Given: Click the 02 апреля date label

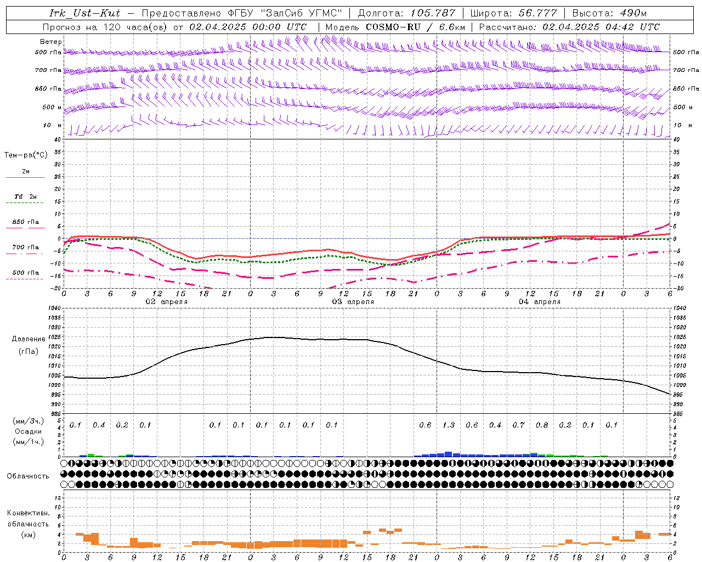Looking at the screenshot, I should [166, 302].
